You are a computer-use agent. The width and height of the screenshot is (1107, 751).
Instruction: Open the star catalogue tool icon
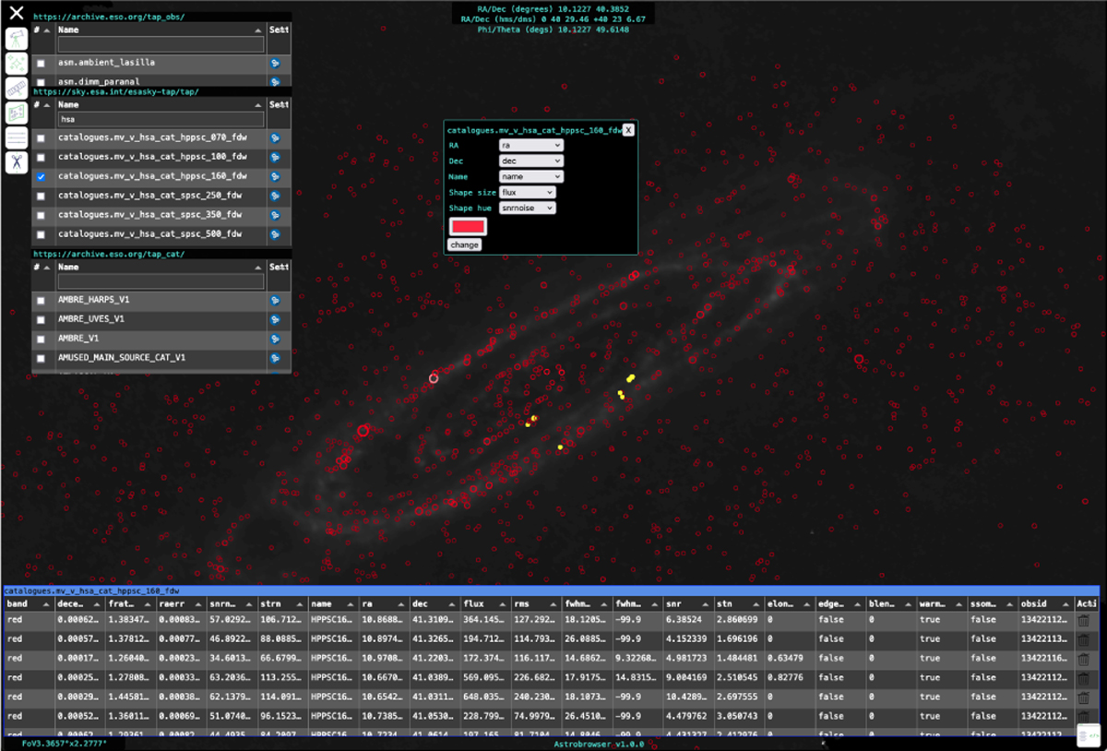pyautogui.click(x=16, y=64)
